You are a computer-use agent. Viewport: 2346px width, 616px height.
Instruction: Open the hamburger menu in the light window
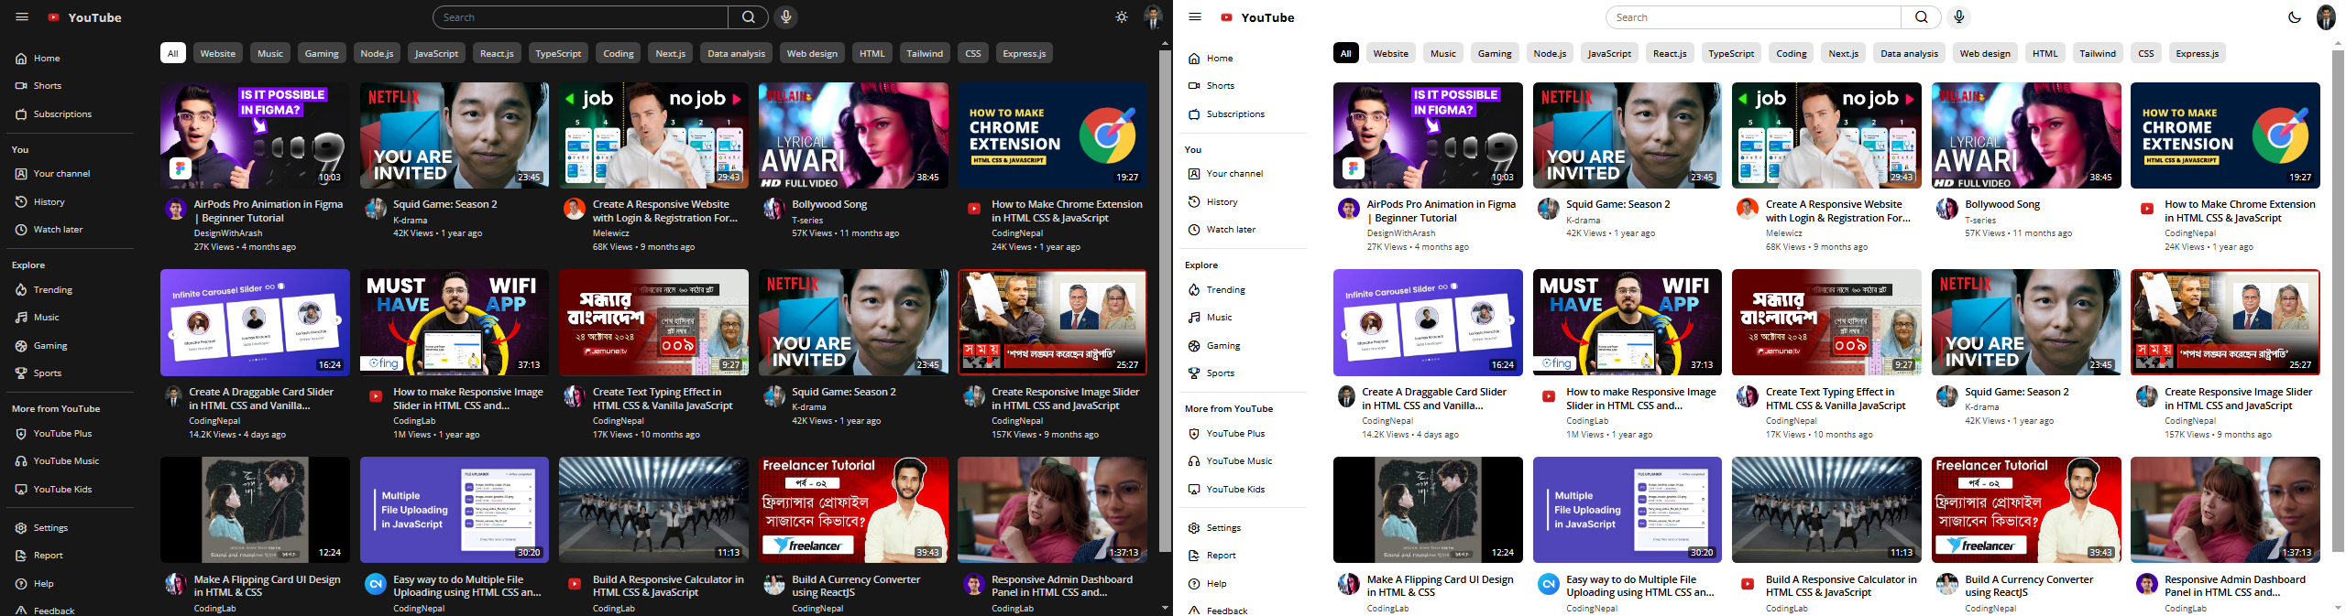click(x=1195, y=17)
